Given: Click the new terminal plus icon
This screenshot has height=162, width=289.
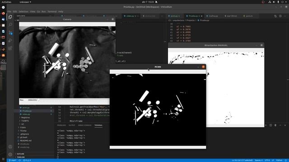Looking at the screenshot, I should tap(266, 125).
